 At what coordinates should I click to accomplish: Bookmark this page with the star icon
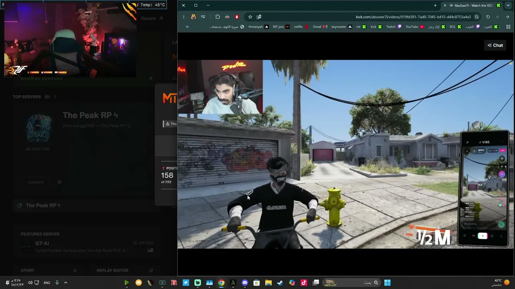click(250, 17)
